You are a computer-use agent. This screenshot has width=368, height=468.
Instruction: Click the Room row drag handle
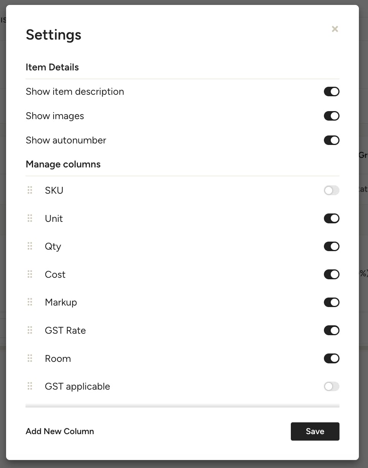point(30,358)
